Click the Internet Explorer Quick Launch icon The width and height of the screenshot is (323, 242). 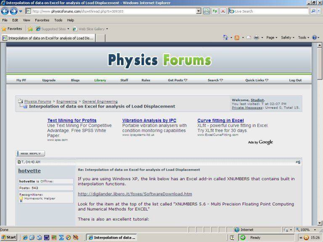click(x=25, y=237)
